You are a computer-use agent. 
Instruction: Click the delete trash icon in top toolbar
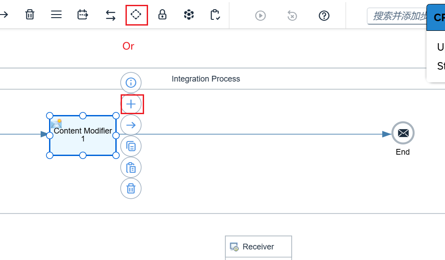click(30, 15)
